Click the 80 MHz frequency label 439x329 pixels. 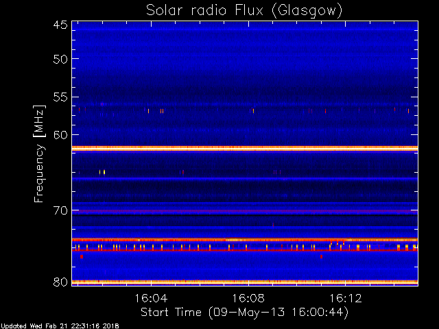tap(60, 282)
